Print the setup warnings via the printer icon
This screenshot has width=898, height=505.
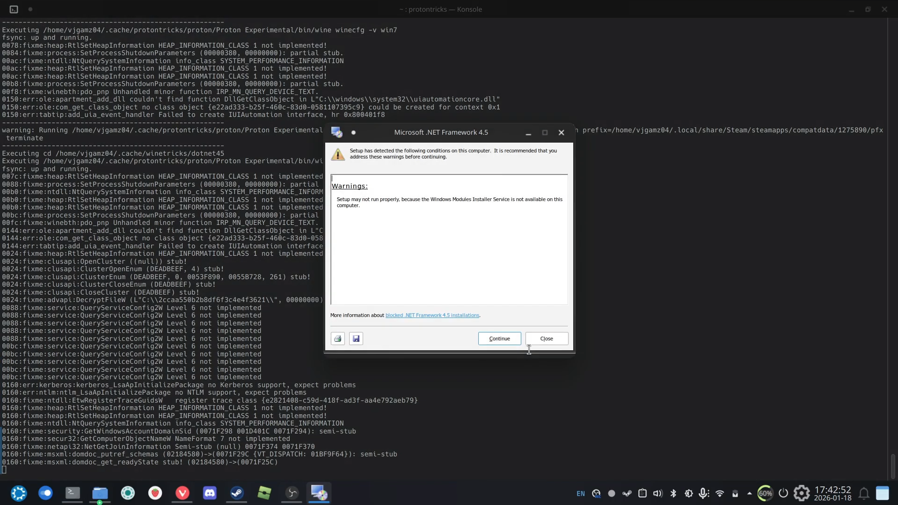338,339
